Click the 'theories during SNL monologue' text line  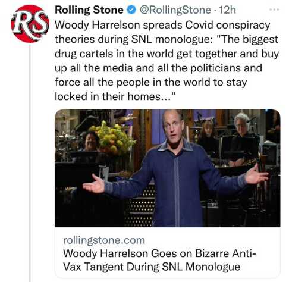(167, 39)
